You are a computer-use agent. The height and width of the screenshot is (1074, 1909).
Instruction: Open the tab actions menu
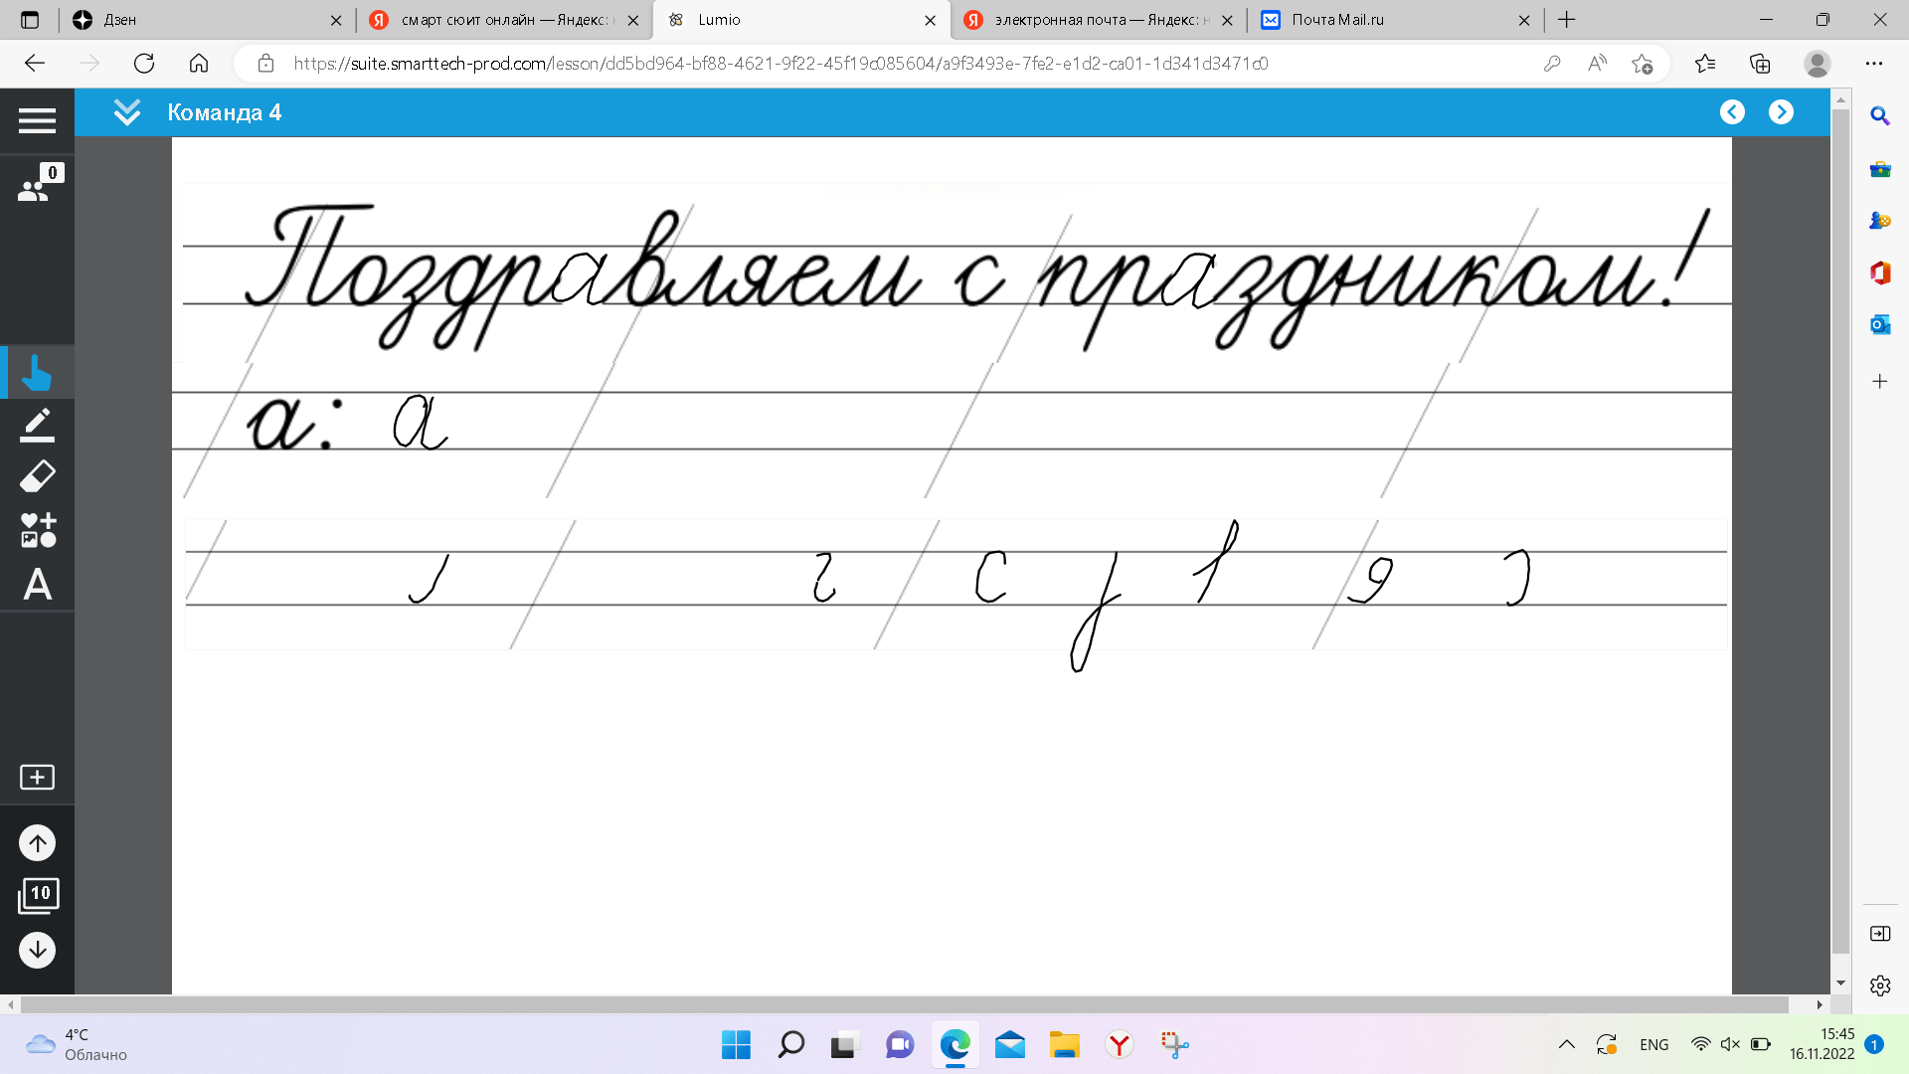click(x=30, y=20)
